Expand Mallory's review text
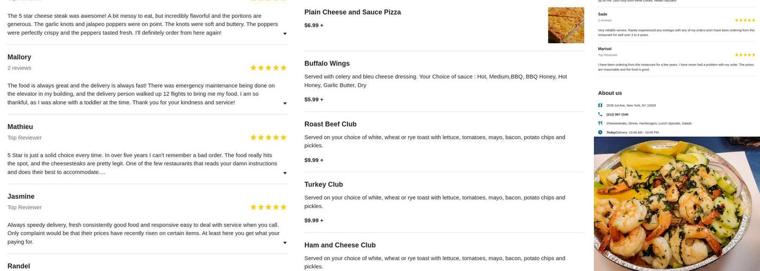 point(285,104)
